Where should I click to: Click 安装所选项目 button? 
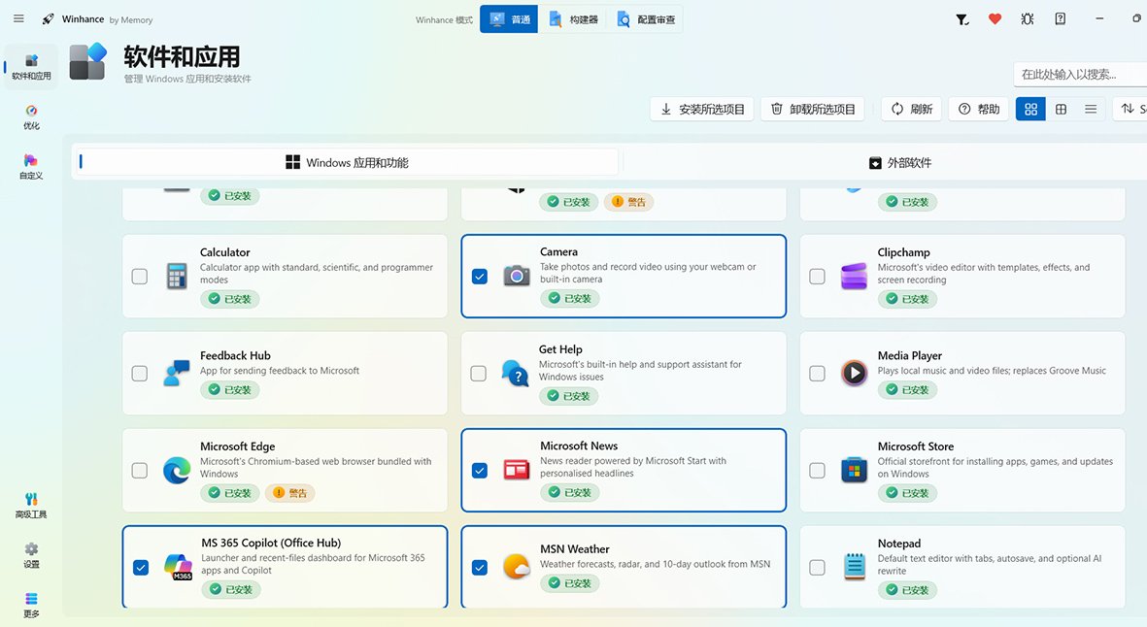tap(701, 109)
